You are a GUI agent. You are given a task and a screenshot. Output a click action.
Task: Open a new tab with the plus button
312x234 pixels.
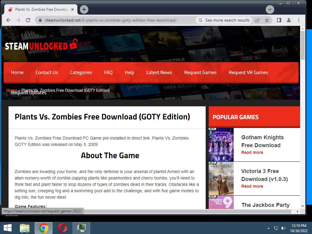pyautogui.click(x=84, y=9)
